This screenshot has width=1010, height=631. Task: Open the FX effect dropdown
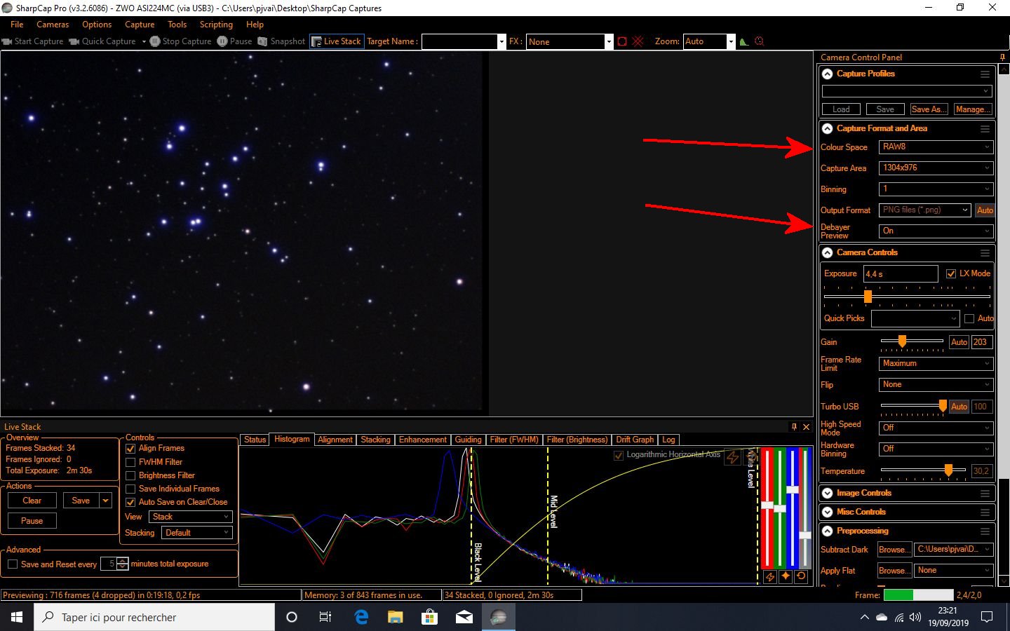pyautogui.click(x=609, y=41)
